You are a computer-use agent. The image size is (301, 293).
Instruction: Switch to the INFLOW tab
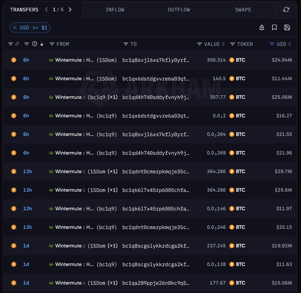115,10
